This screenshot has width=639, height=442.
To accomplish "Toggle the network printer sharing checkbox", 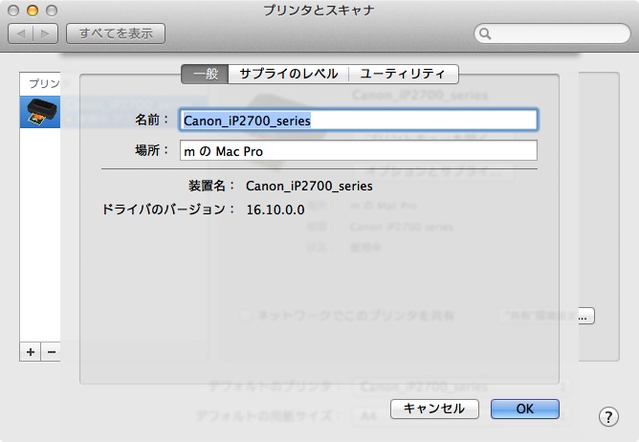I will 247,314.
